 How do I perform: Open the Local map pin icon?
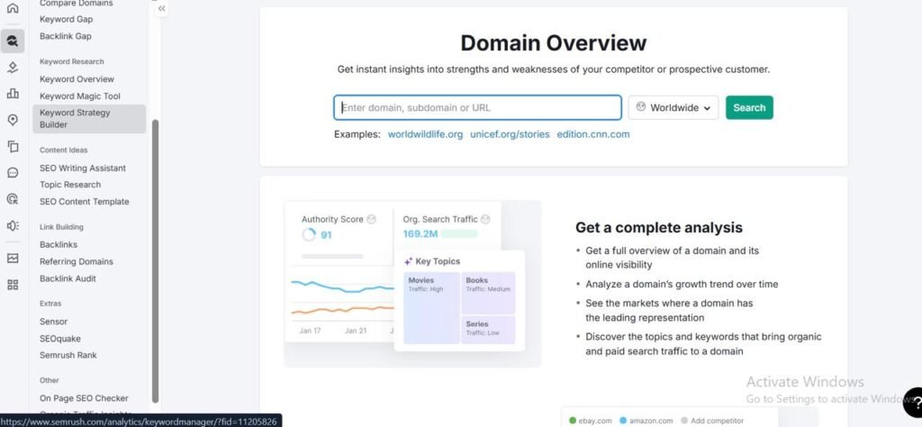tap(13, 120)
